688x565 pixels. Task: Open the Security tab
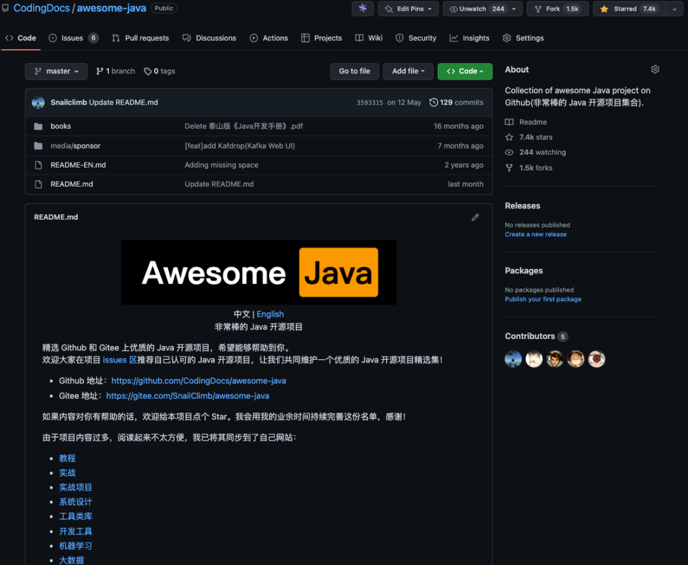(416, 38)
